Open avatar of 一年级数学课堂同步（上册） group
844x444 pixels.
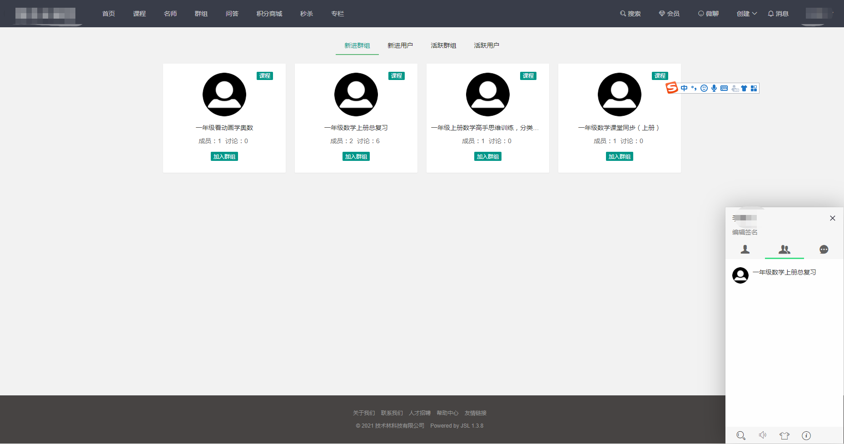tap(620, 95)
